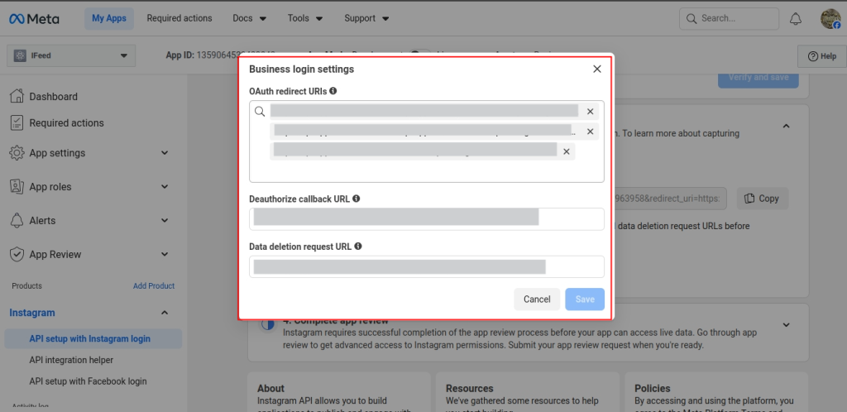847x412 pixels.
Task: Click the search magnifier icon in header
Action: coord(691,18)
